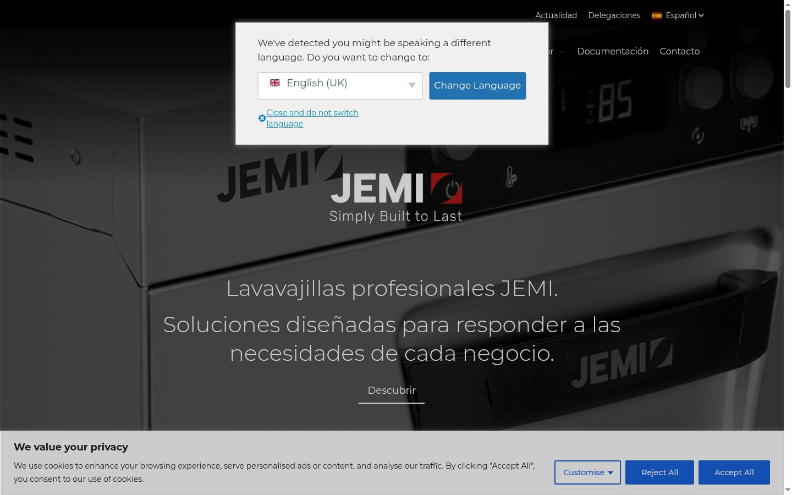Click the 'Lavavajillas profesionales JEMI.' headline

392,288
